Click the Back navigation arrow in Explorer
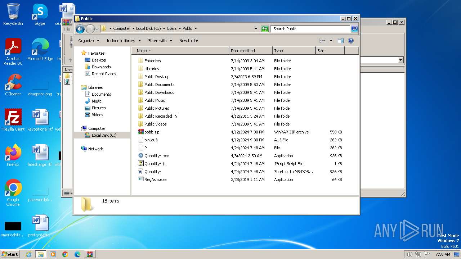The width and height of the screenshot is (461, 259). pyautogui.click(x=80, y=29)
